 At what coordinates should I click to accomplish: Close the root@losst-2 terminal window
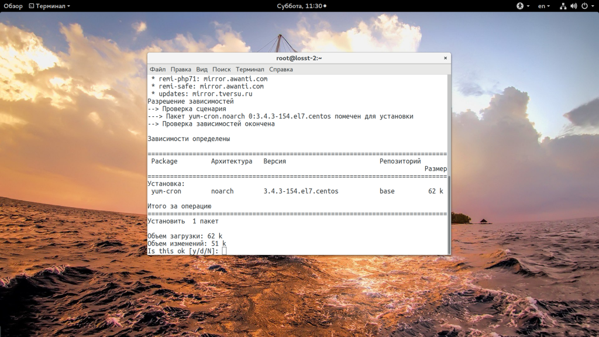click(445, 58)
